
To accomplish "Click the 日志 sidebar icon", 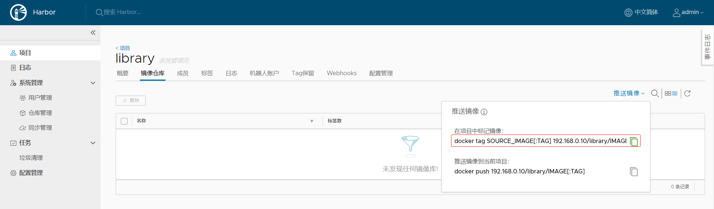I will pos(13,68).
